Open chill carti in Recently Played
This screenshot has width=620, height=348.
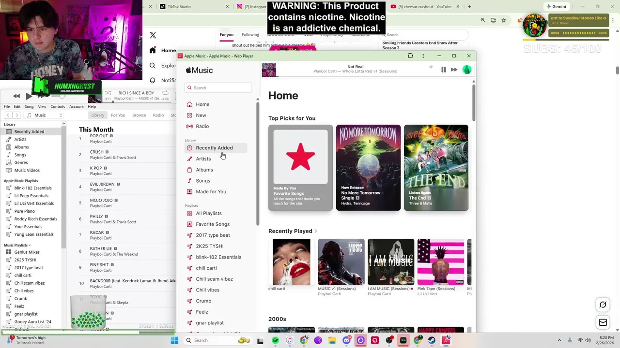(292, 262)
